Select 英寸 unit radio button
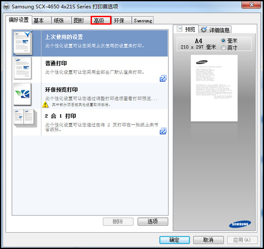264x249 pixels. click(223, 48)
